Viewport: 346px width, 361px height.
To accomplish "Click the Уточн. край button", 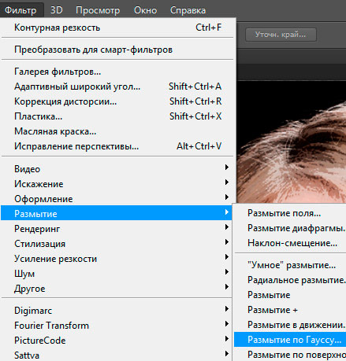I will tap(281, 35).
